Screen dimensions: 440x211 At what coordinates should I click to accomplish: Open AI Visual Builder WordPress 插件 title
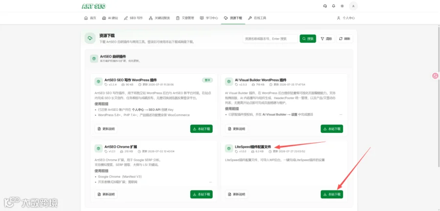point(261,80)
